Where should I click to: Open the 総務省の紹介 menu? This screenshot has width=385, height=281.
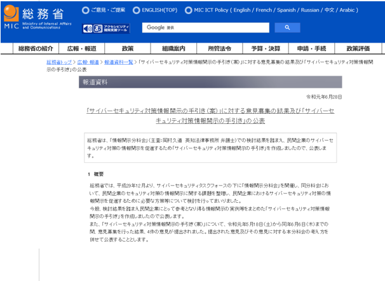35,48
